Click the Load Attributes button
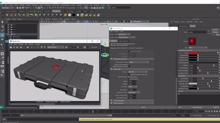Screen dimensions: 220x123 [197, 107]
